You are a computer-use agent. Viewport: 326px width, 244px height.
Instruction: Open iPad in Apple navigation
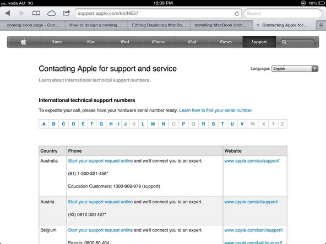[x=192, y=42]
